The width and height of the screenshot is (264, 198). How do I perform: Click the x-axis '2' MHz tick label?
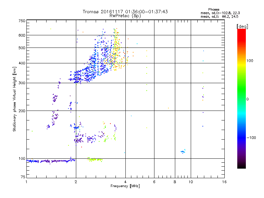pyautogui.click(x=76, y=182)
